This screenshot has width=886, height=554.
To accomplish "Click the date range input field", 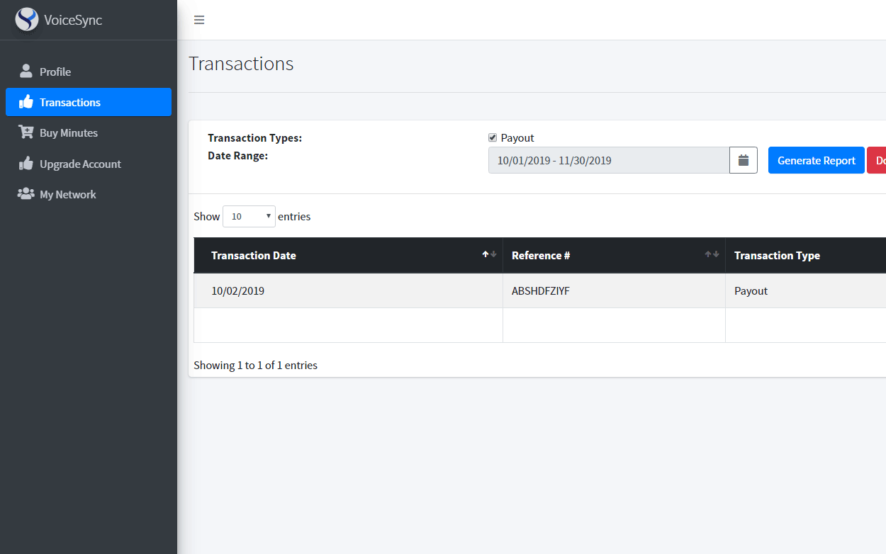I will pos(609,160).
